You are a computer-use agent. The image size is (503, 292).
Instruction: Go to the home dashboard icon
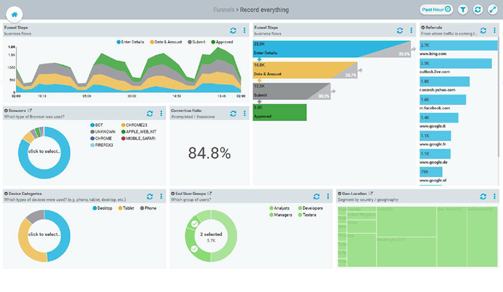click(x=15, y=15)
